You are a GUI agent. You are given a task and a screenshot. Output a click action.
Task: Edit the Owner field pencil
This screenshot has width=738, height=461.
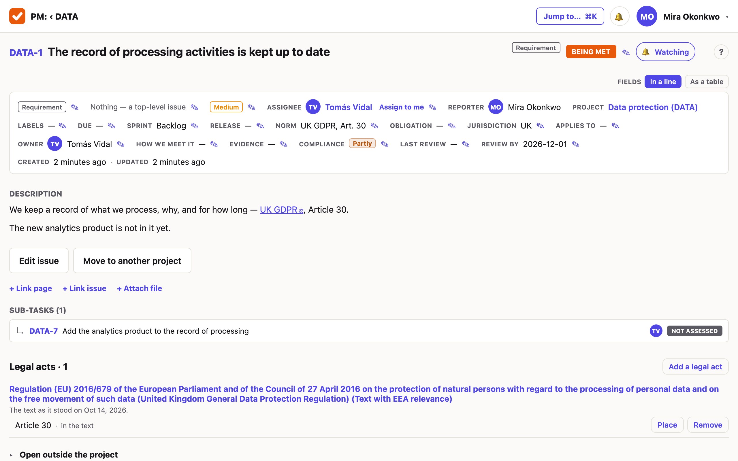(121, 144)
